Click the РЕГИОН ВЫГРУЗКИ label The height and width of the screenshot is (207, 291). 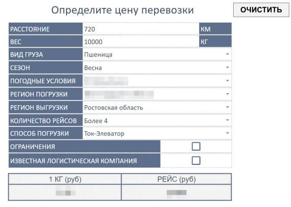[45, 107]
